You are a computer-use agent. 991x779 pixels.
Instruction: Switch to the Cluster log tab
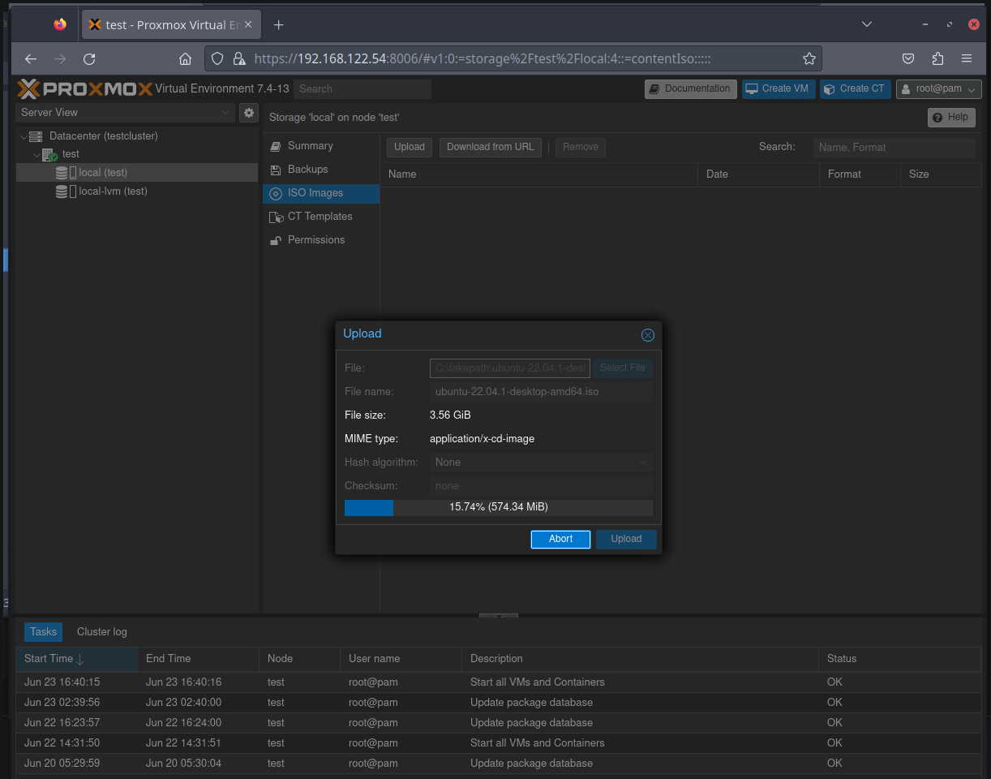[101, 631]
